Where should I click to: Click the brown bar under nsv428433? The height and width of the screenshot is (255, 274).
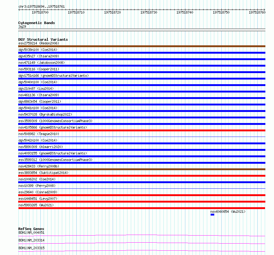[x=142, y=169]
